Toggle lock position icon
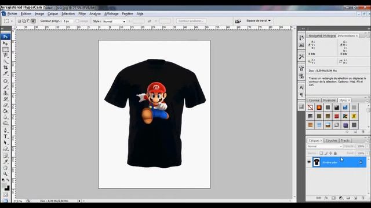Image resolution: width=371 pixels, height=208 pixels. tap(330, 153)
